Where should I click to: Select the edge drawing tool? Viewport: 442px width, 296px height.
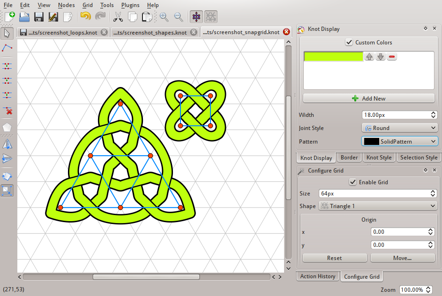coord(7,48)
